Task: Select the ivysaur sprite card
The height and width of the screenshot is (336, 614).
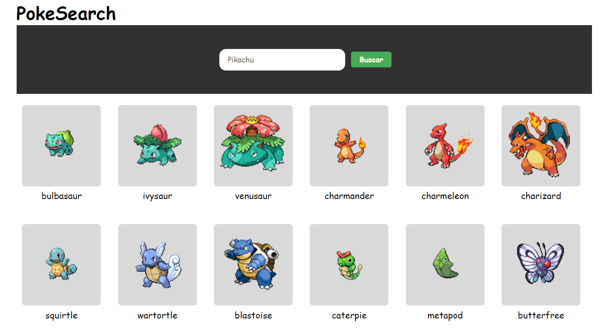Action: [157, 146]
